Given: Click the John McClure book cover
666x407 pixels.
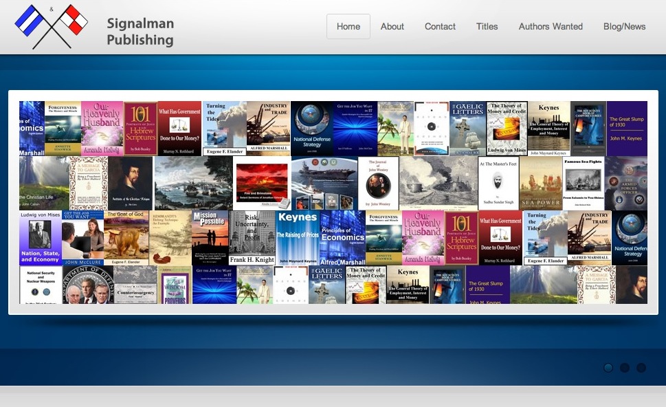Looking at the screenshot, I should (83, 238).
